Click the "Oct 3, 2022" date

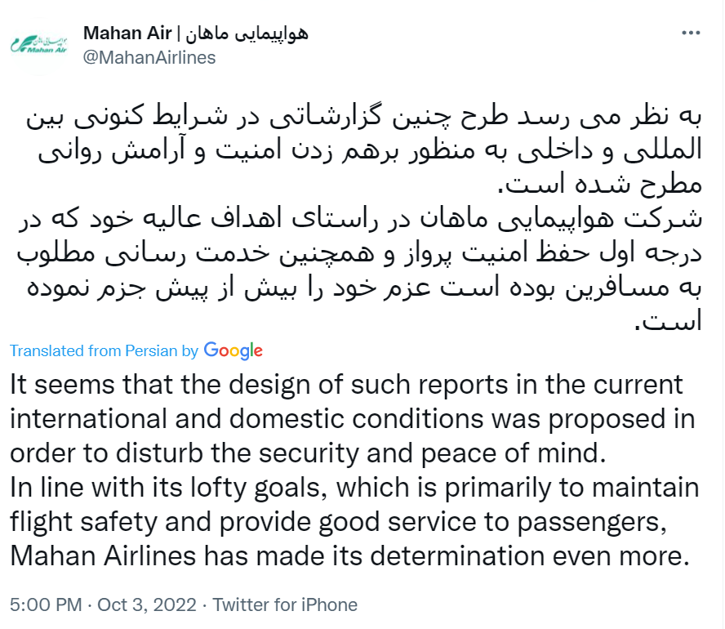point(147,605)
